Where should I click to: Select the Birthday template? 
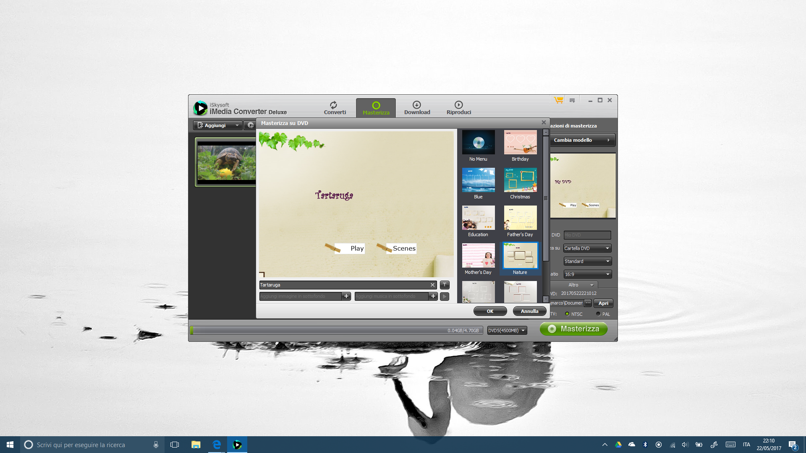(520, 146)
